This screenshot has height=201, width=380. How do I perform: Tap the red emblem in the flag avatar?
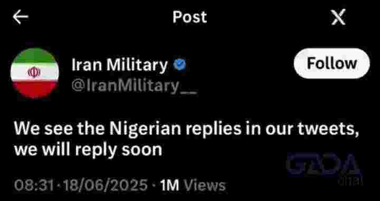coord(34,72)
